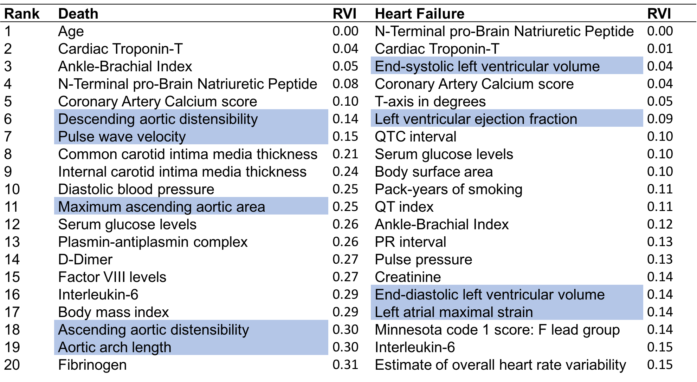697x382 pixels.
Task: Select the QTC interval entry
Action: tap(415, 137)
